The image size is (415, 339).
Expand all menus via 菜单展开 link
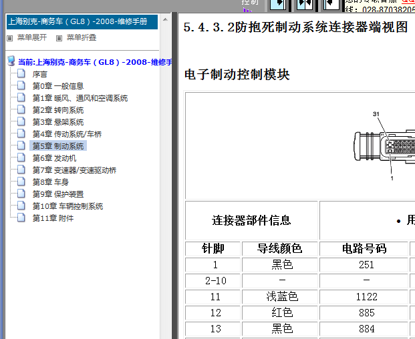point(32,37)
